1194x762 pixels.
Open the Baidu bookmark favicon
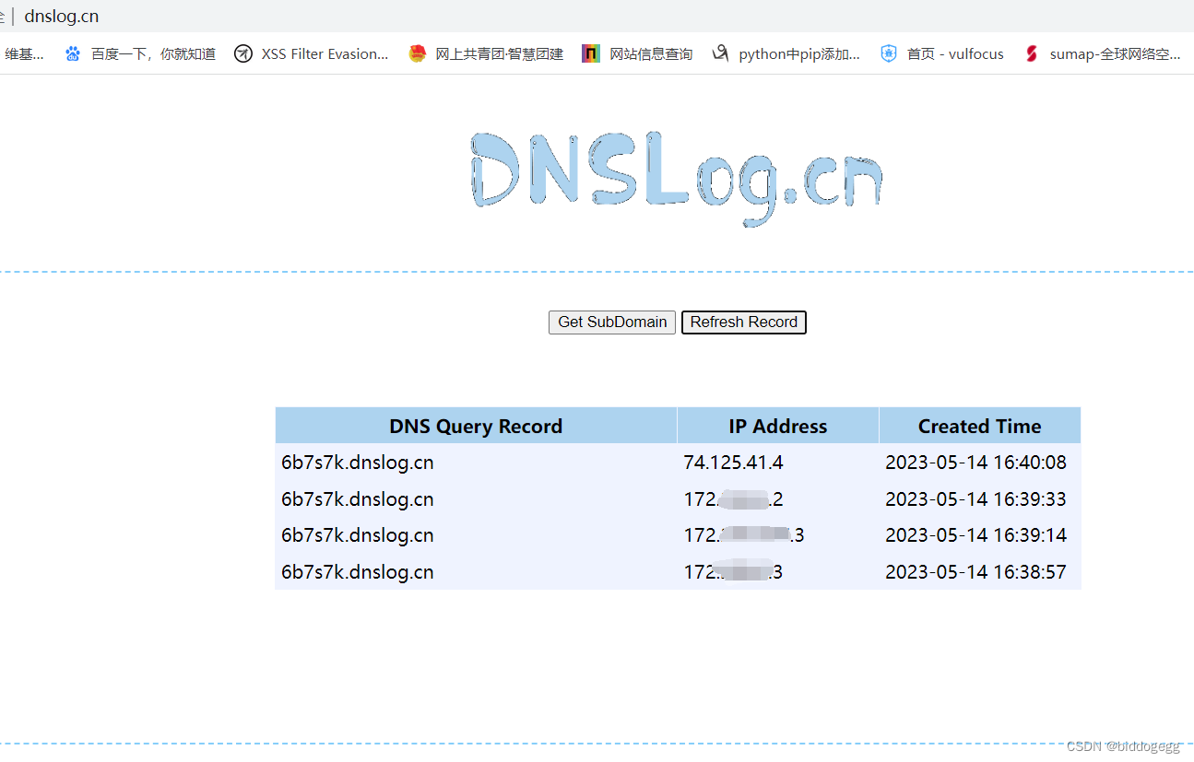[73, 54]
